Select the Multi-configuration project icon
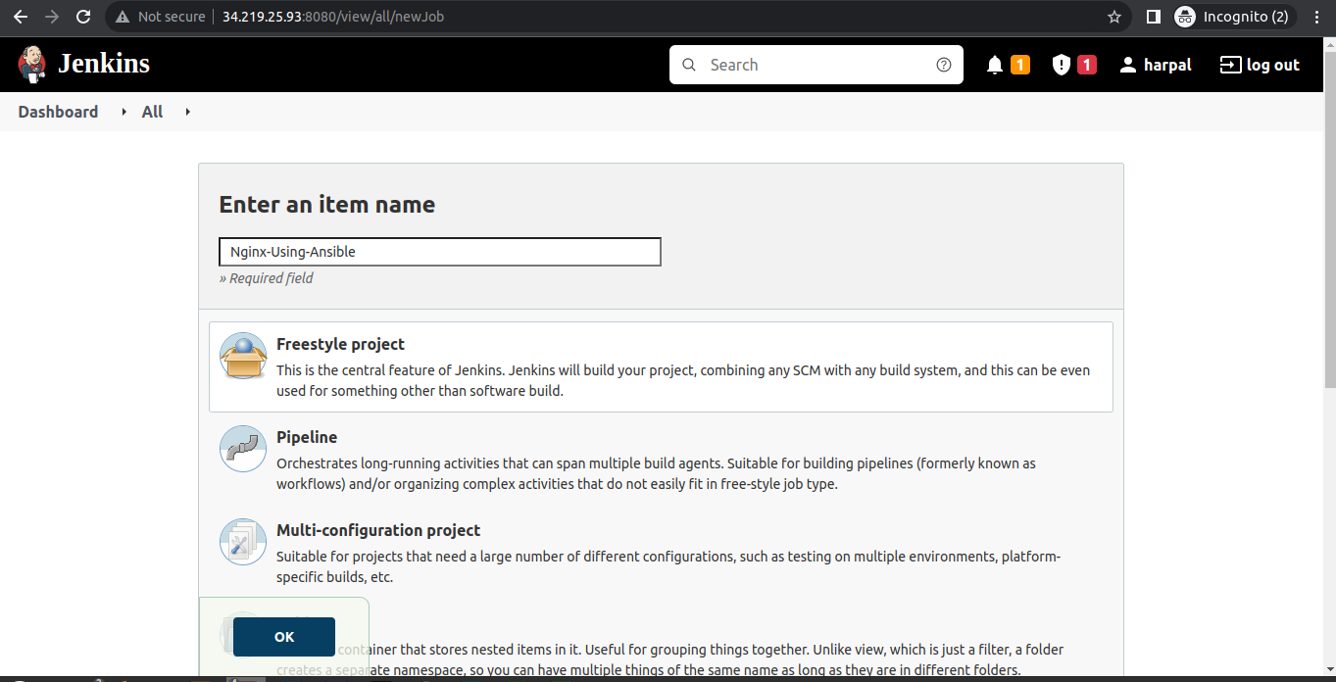Image resolution: width=1336 pixels, height=682 pixels. 243,542
